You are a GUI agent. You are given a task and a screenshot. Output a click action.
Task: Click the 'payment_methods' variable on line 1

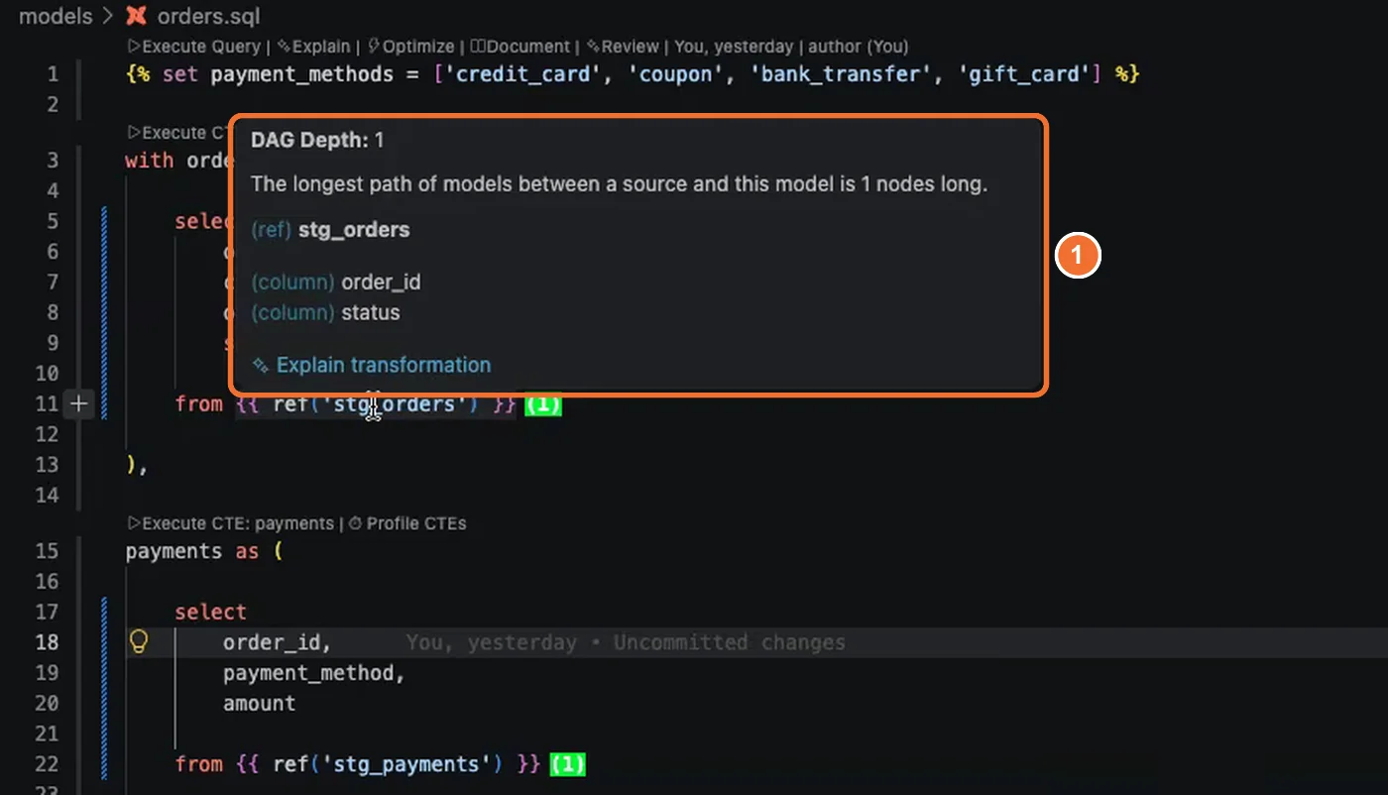(302, 74)
